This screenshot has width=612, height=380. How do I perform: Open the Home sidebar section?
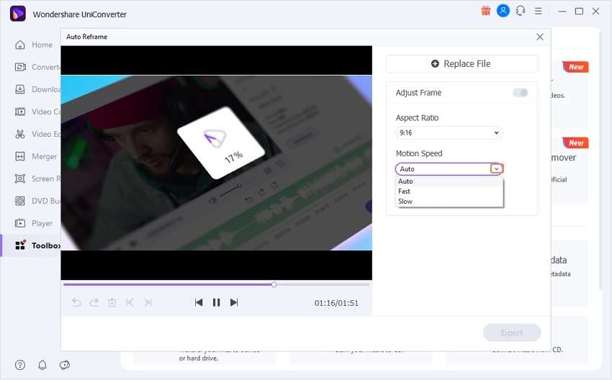click(34, 45)
